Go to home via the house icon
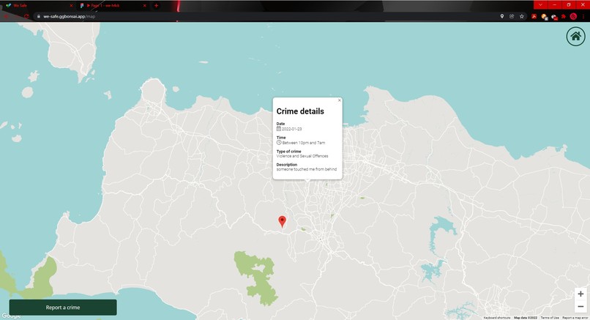The width and height of the screenshot is (590, 320). 575,37
